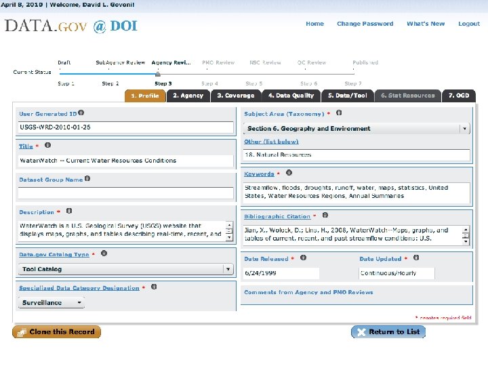488x366 pixels.
Task: Click Description scrollbar down arrow
Action: pos(229,237)
